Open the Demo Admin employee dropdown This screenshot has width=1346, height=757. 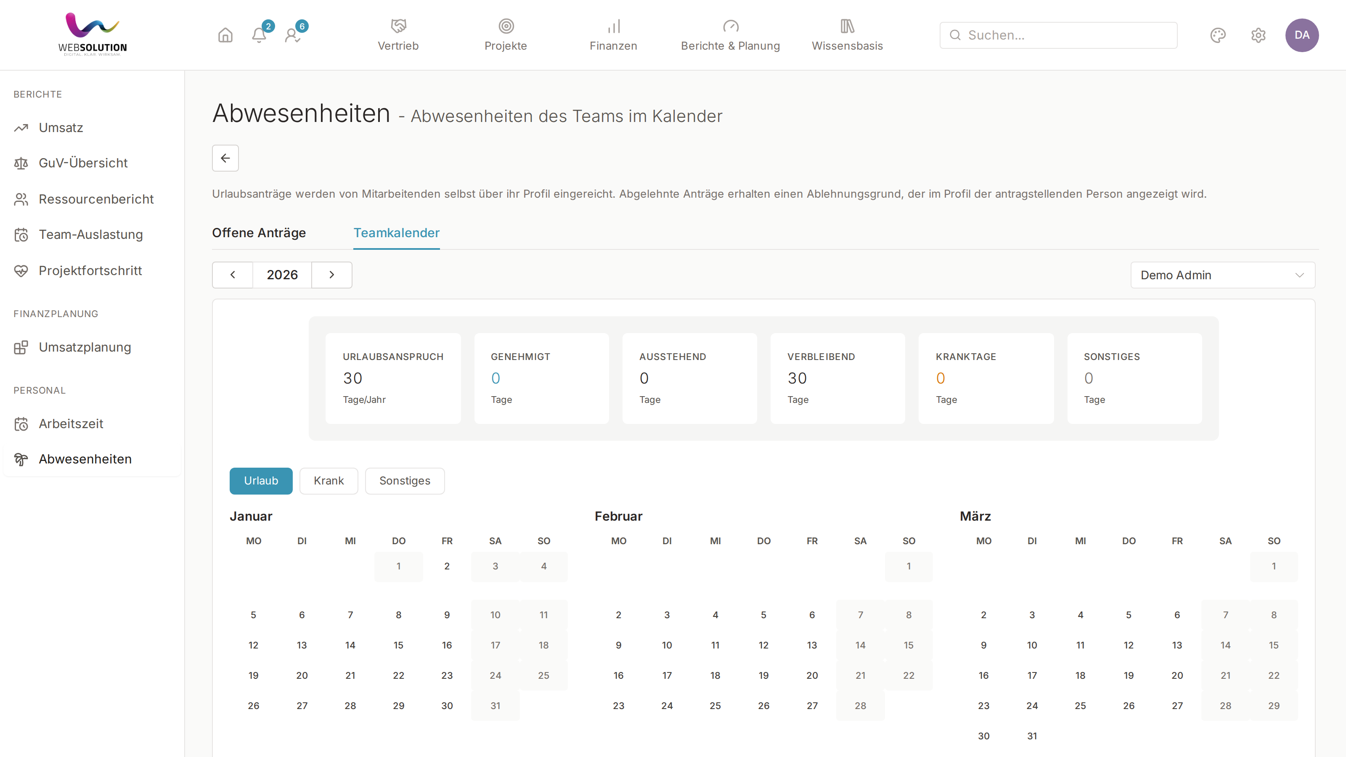point(1223,275)
